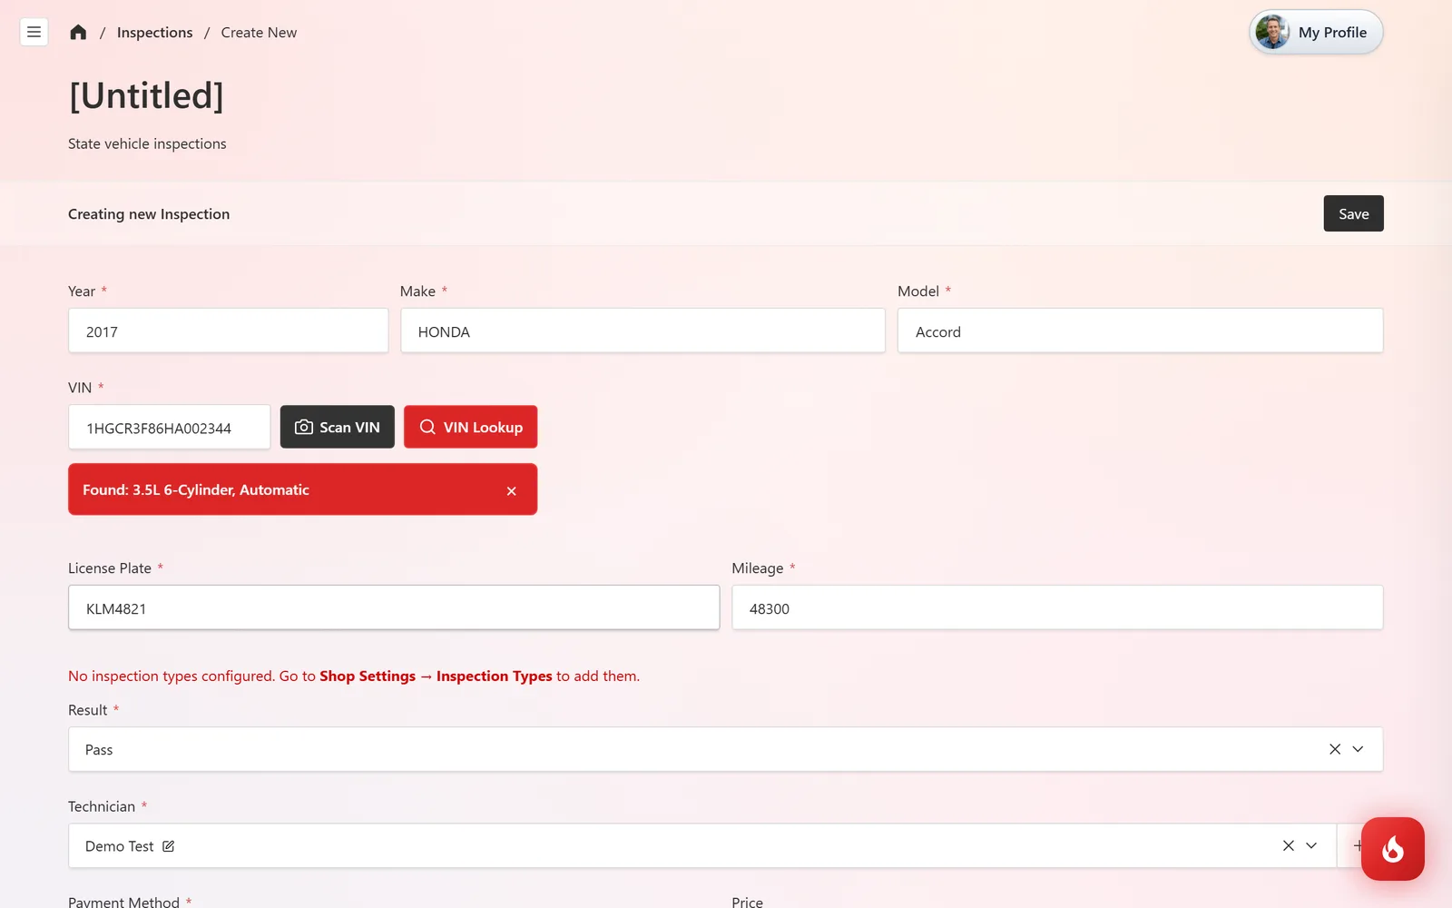Open My Profile menu
The height and width of the screenshot is (908, 1452).
point(1316,33)
